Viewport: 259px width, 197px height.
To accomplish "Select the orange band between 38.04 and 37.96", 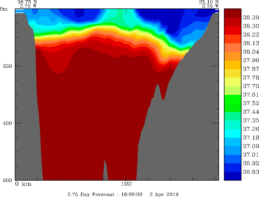I will pyautogui.click(x=232, y=56).
